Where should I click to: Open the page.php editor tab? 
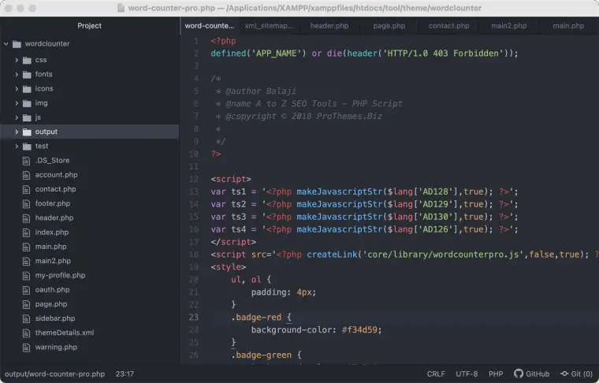(x=389, y=26)
